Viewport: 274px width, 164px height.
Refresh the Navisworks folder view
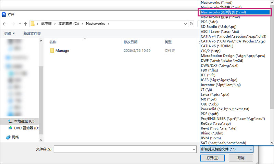191,24
